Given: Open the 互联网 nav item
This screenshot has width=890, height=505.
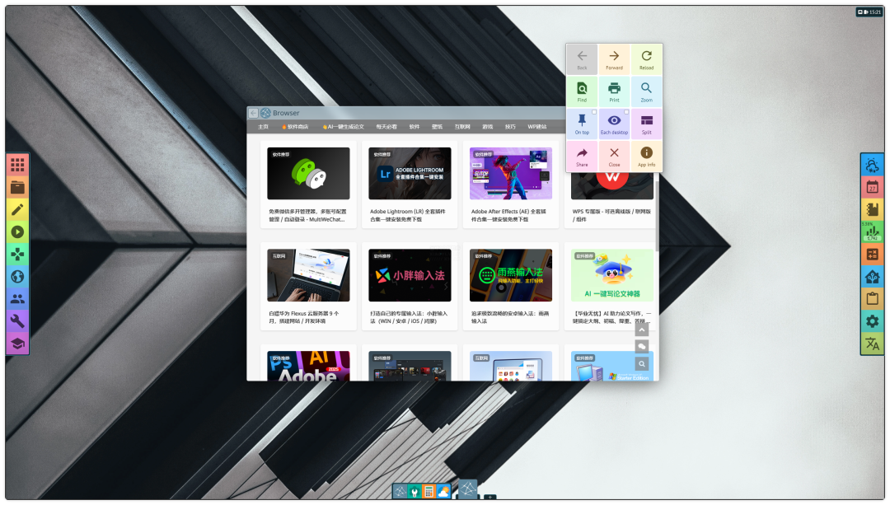Looking at the screenshot, I should [462, 127].
